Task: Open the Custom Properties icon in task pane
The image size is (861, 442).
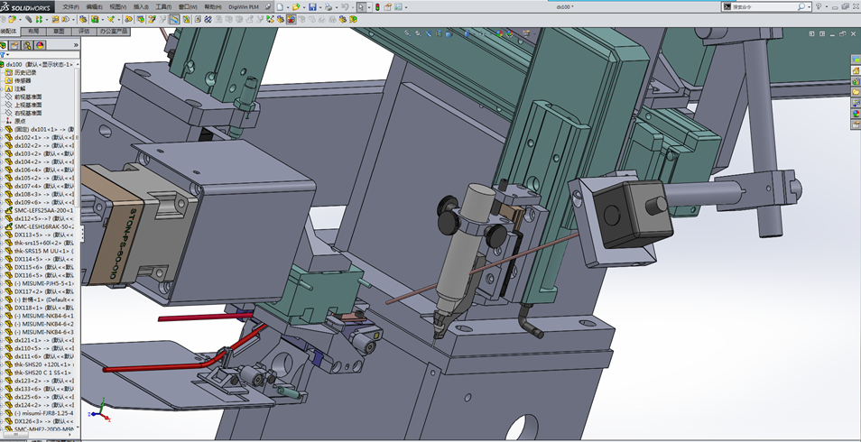Action: 856,124
